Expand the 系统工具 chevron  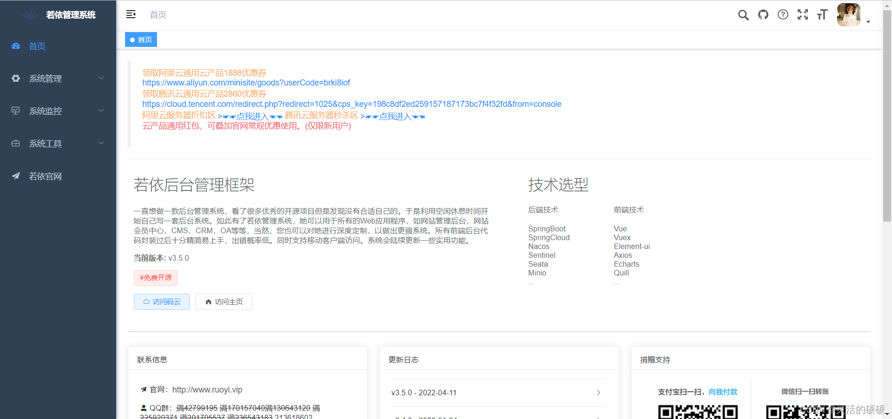[101, 143]
